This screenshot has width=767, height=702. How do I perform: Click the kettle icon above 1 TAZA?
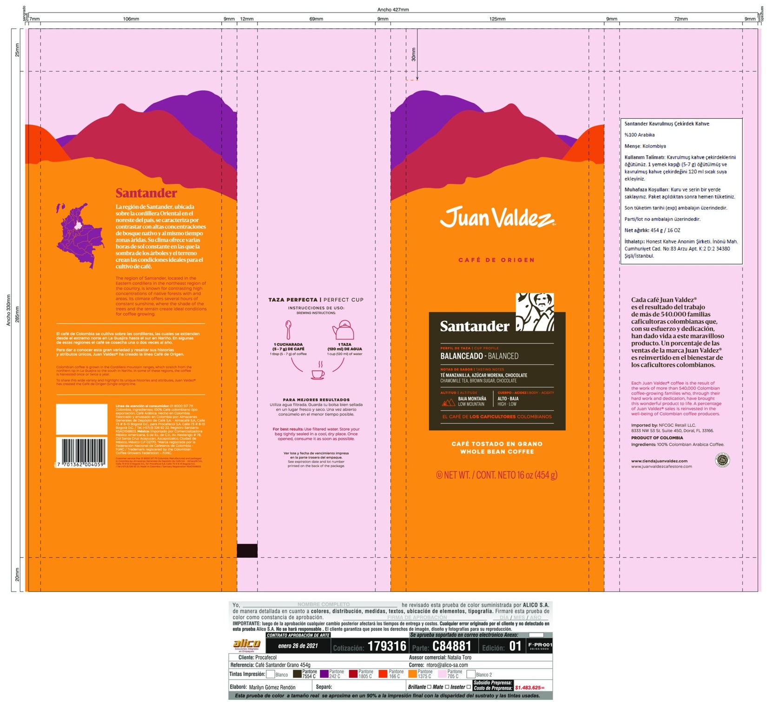pyautogui.click(x=344, y=330)
